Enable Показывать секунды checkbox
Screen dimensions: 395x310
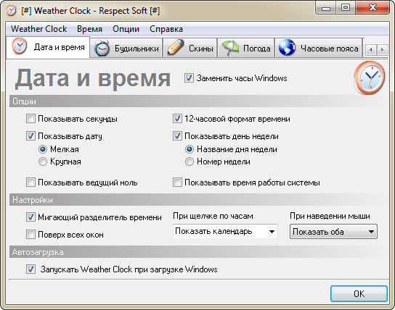pos(30,119)
